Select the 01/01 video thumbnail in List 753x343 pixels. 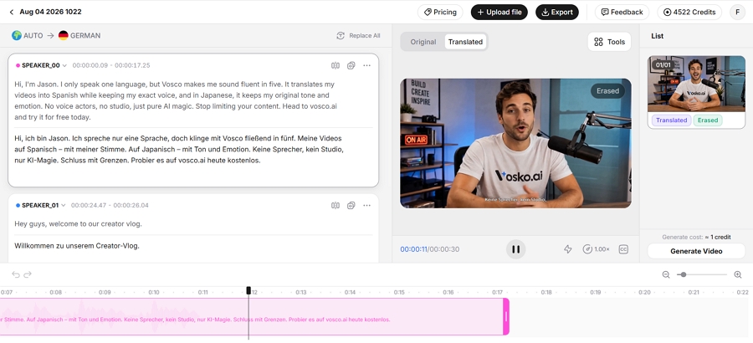point(696,84)
